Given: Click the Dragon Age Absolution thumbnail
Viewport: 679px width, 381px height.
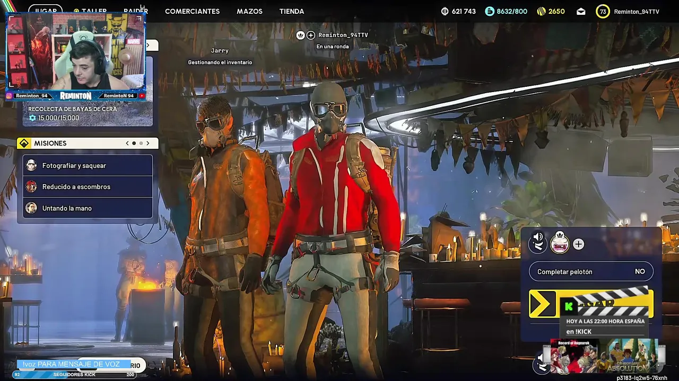Looking at the screenshot, I should click(x=629, y=356).
